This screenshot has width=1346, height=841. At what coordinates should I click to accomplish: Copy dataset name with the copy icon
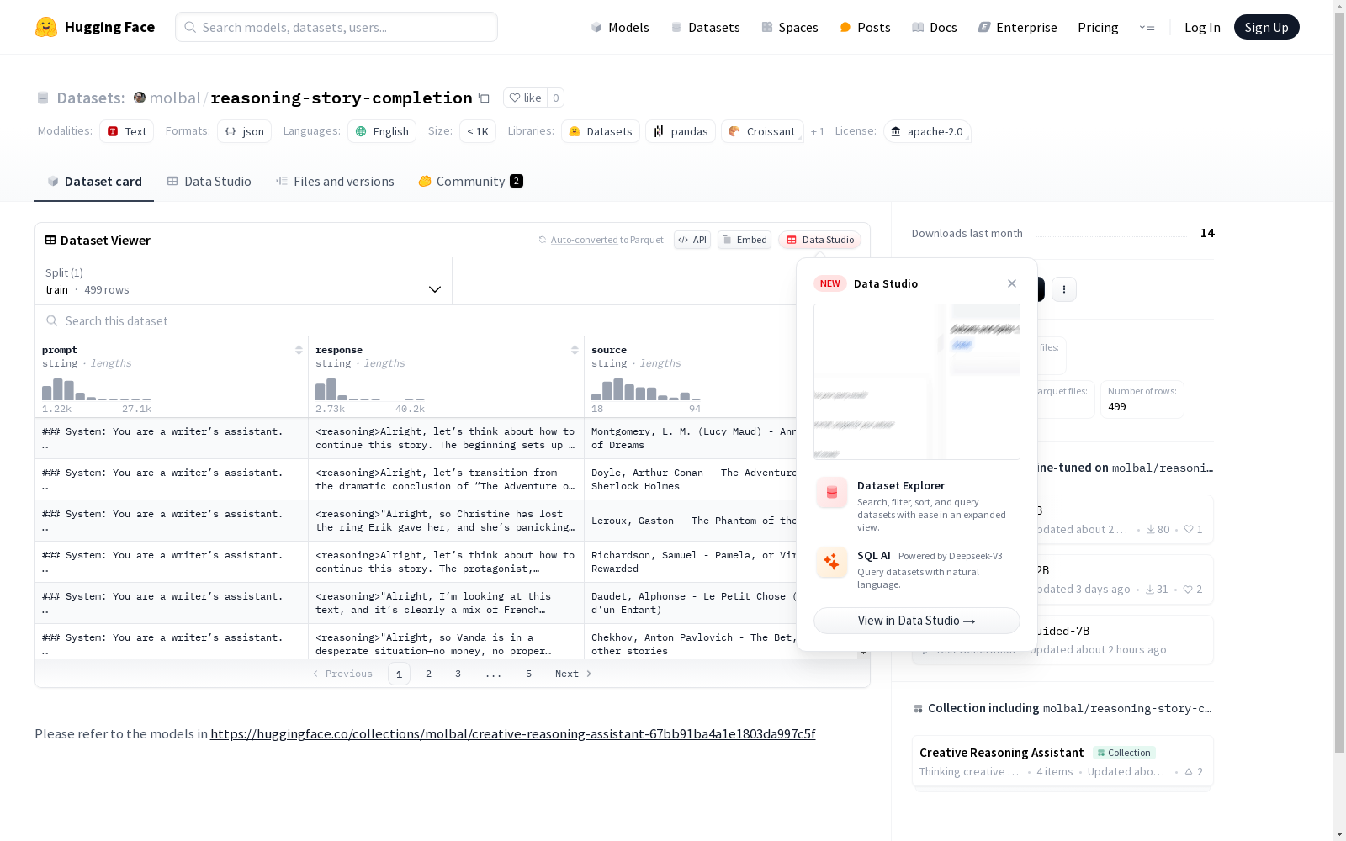click(x=484, y=98)
